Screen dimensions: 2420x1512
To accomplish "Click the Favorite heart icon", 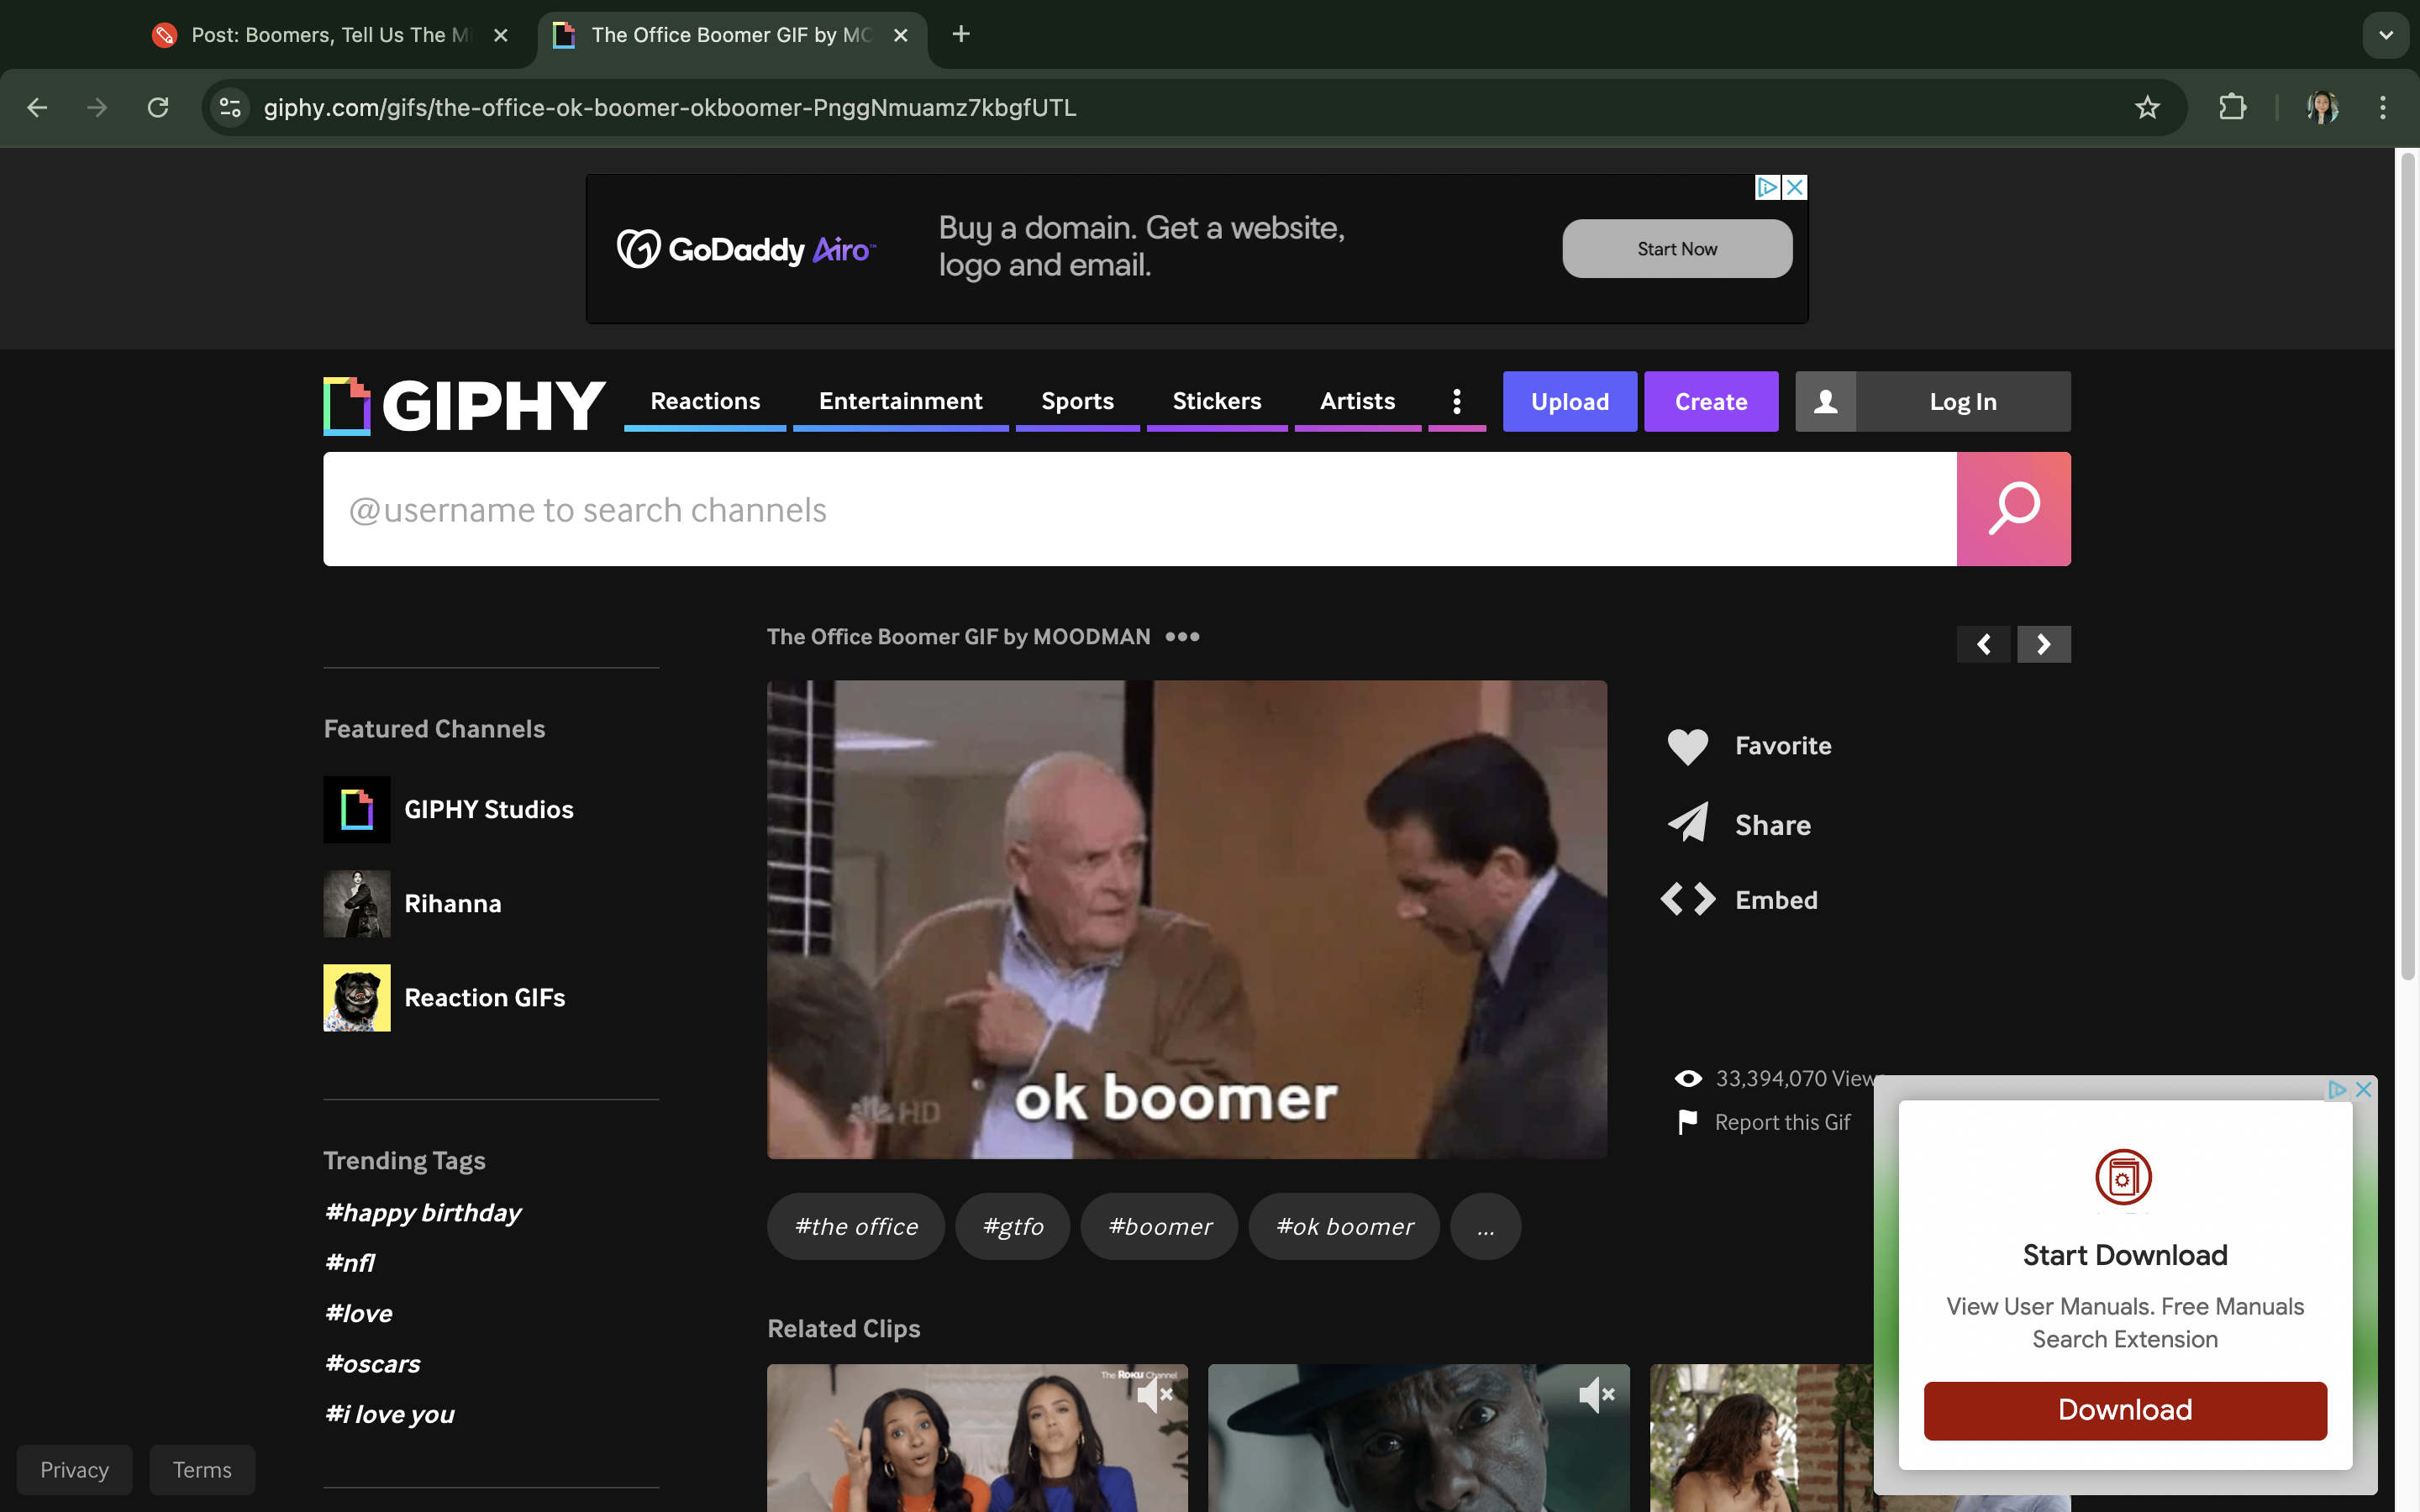I will [1687, 746].
